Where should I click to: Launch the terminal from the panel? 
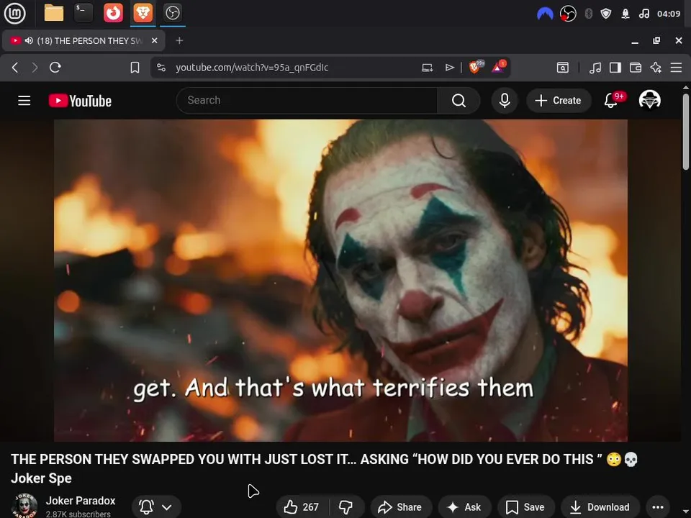83,13
